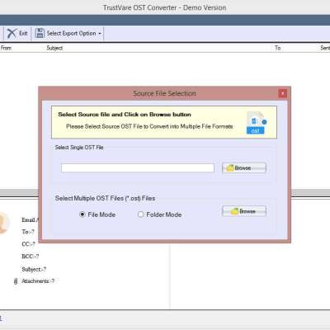Click the contact avatar icon
Image resolution: width=330 pixels, height=330 pixels.
pos(3,223)
